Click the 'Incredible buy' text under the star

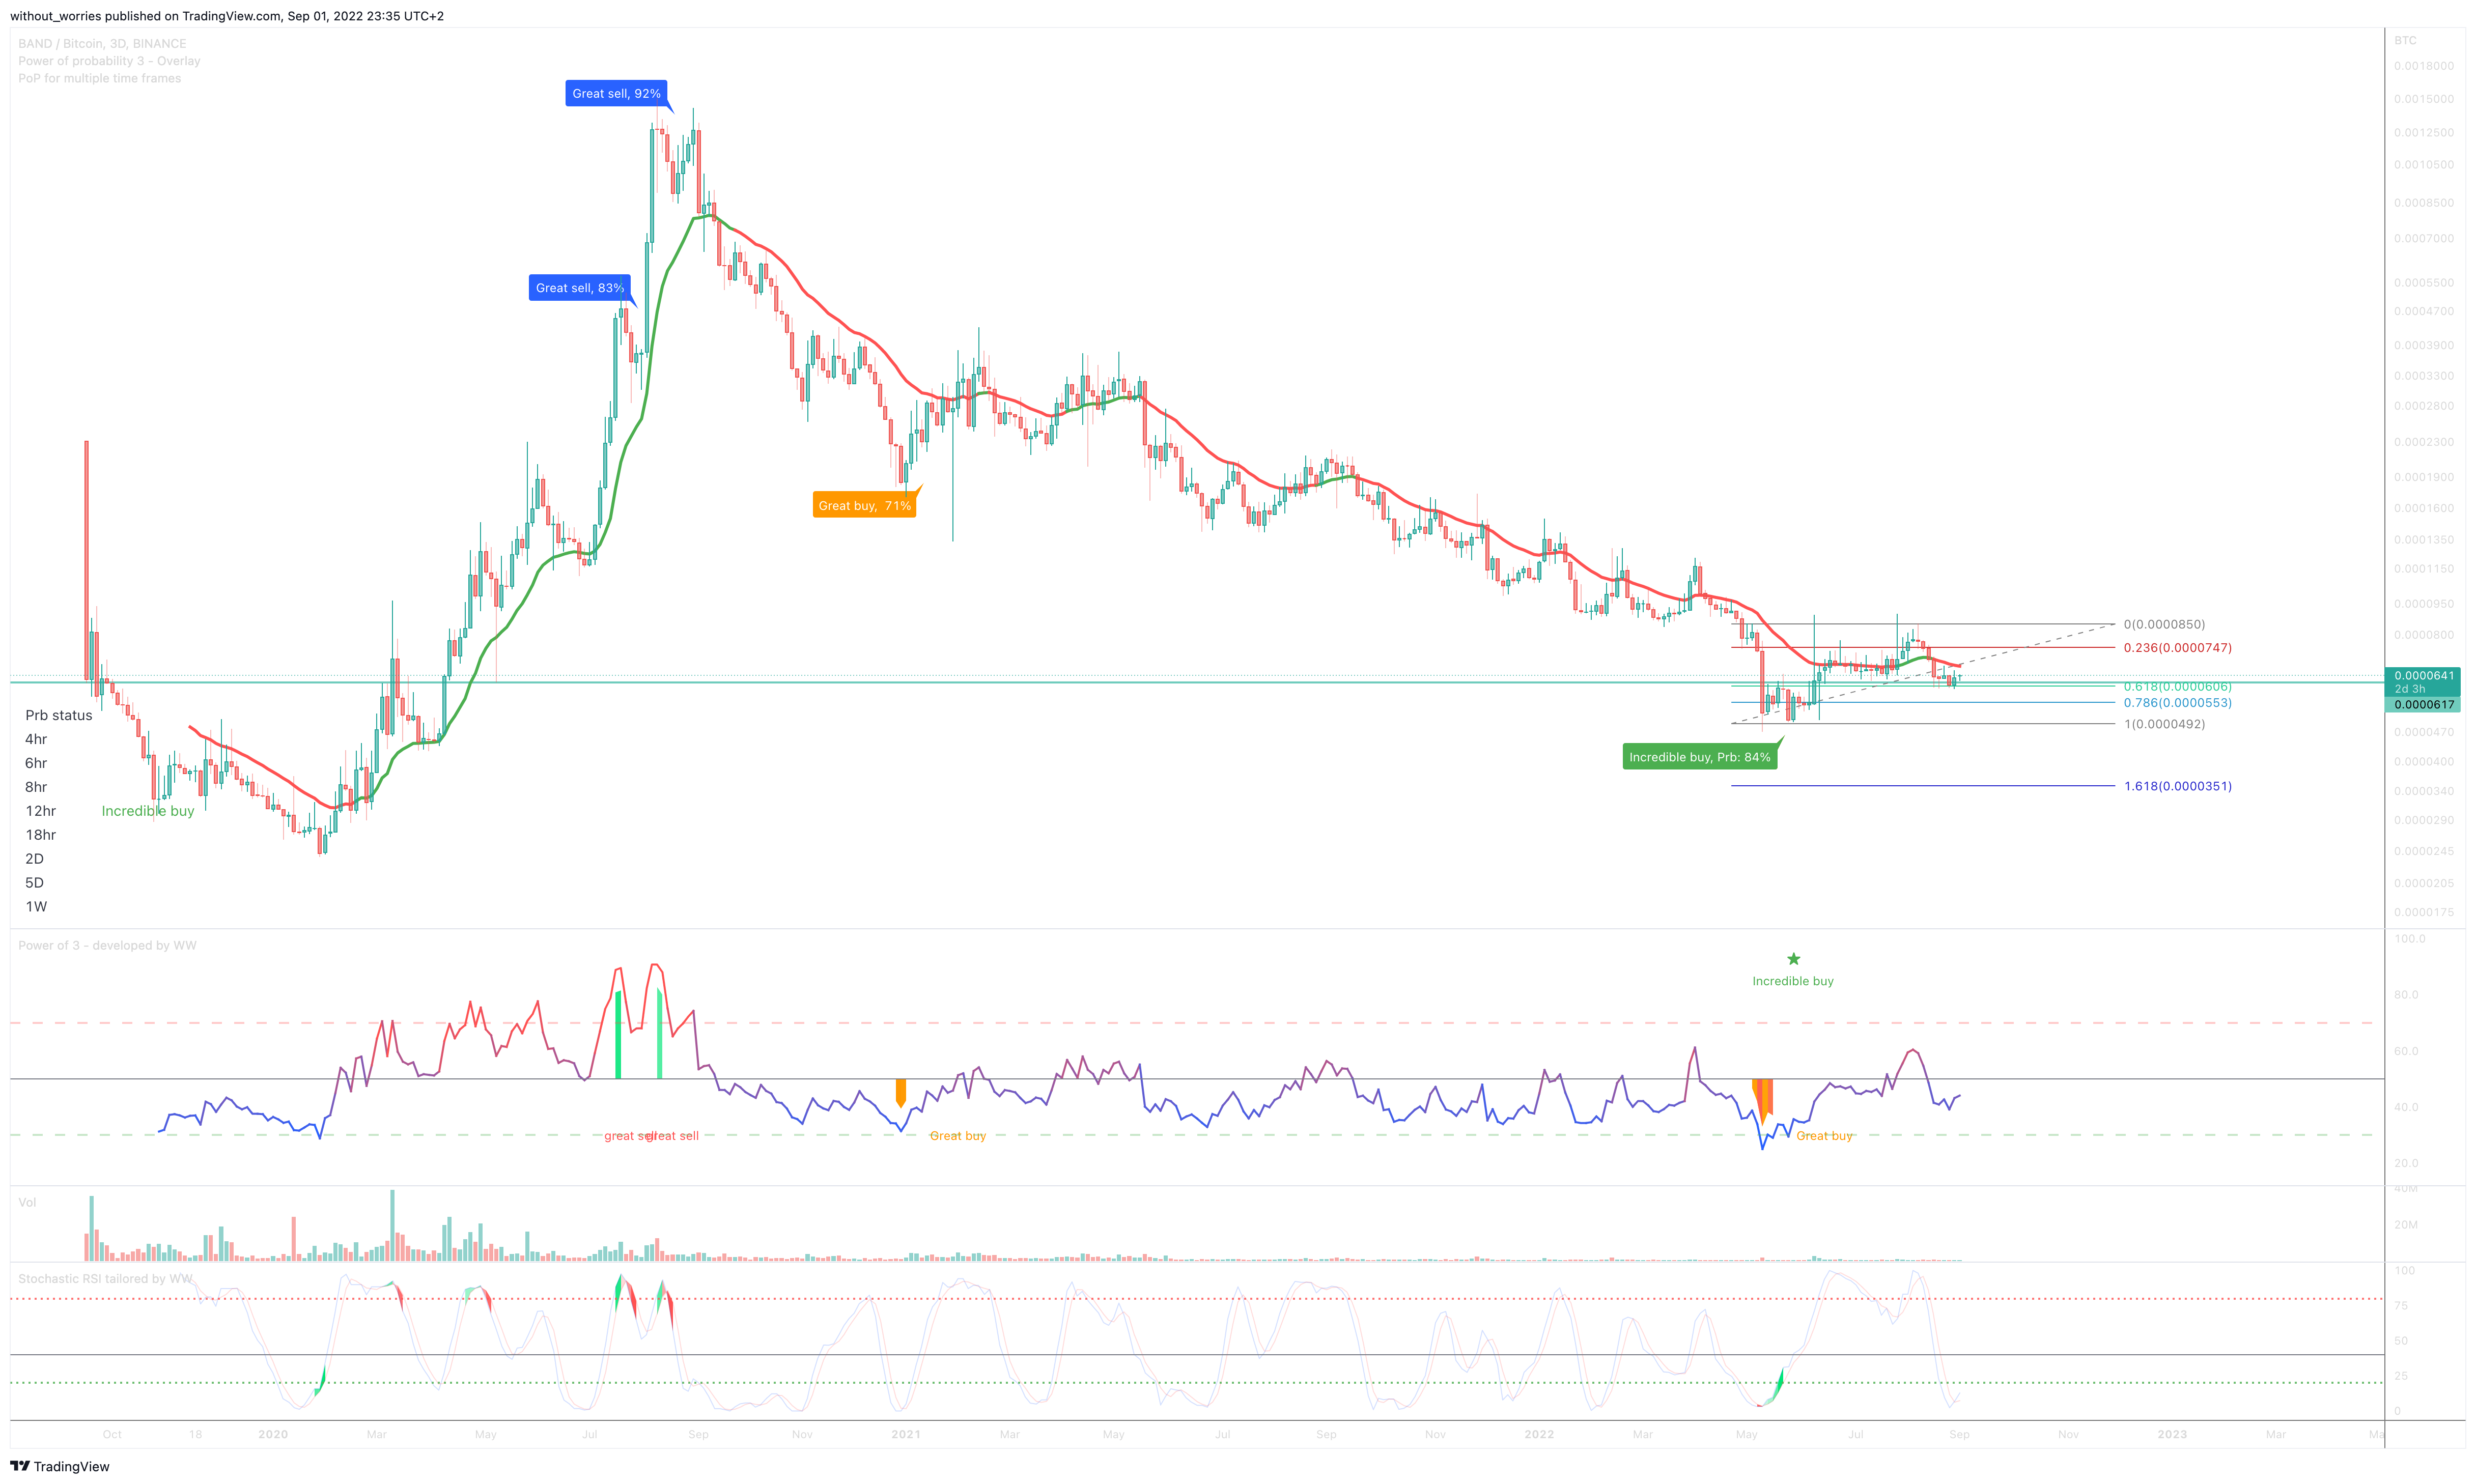pyautogui.click(x=1793, y=981)
